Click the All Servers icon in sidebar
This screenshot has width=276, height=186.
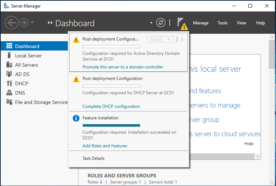pyautogui.click(x=9, y=65)
